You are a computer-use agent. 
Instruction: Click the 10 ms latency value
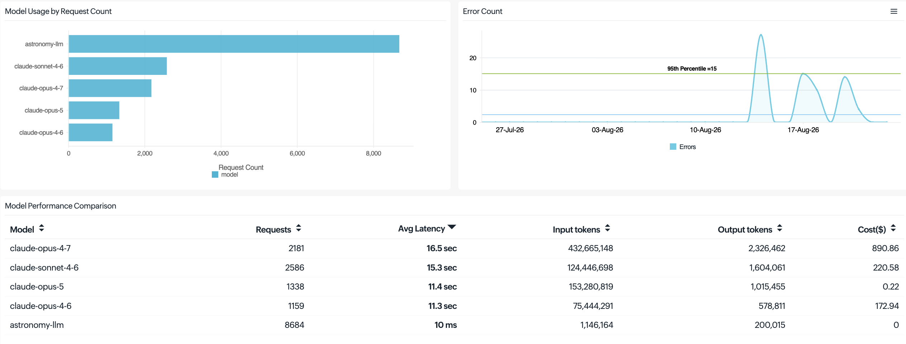[x=445, y=325]
